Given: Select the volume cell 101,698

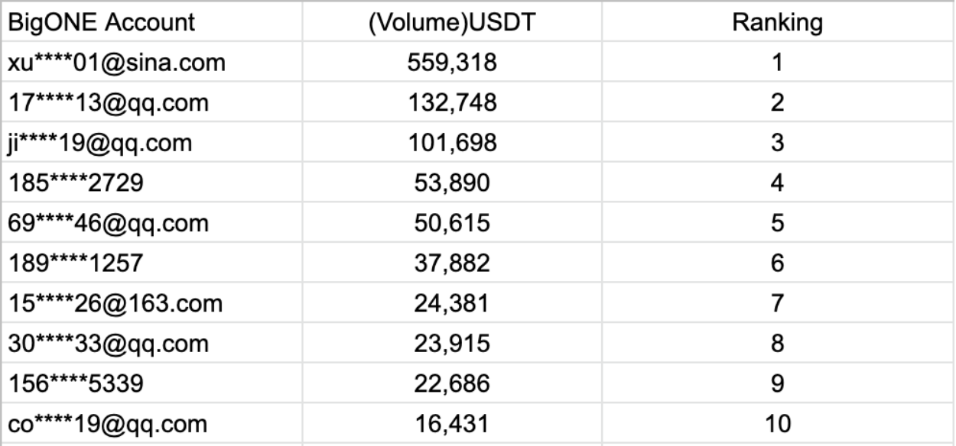Looking at the screenshot, I should [x=452, y=143].
